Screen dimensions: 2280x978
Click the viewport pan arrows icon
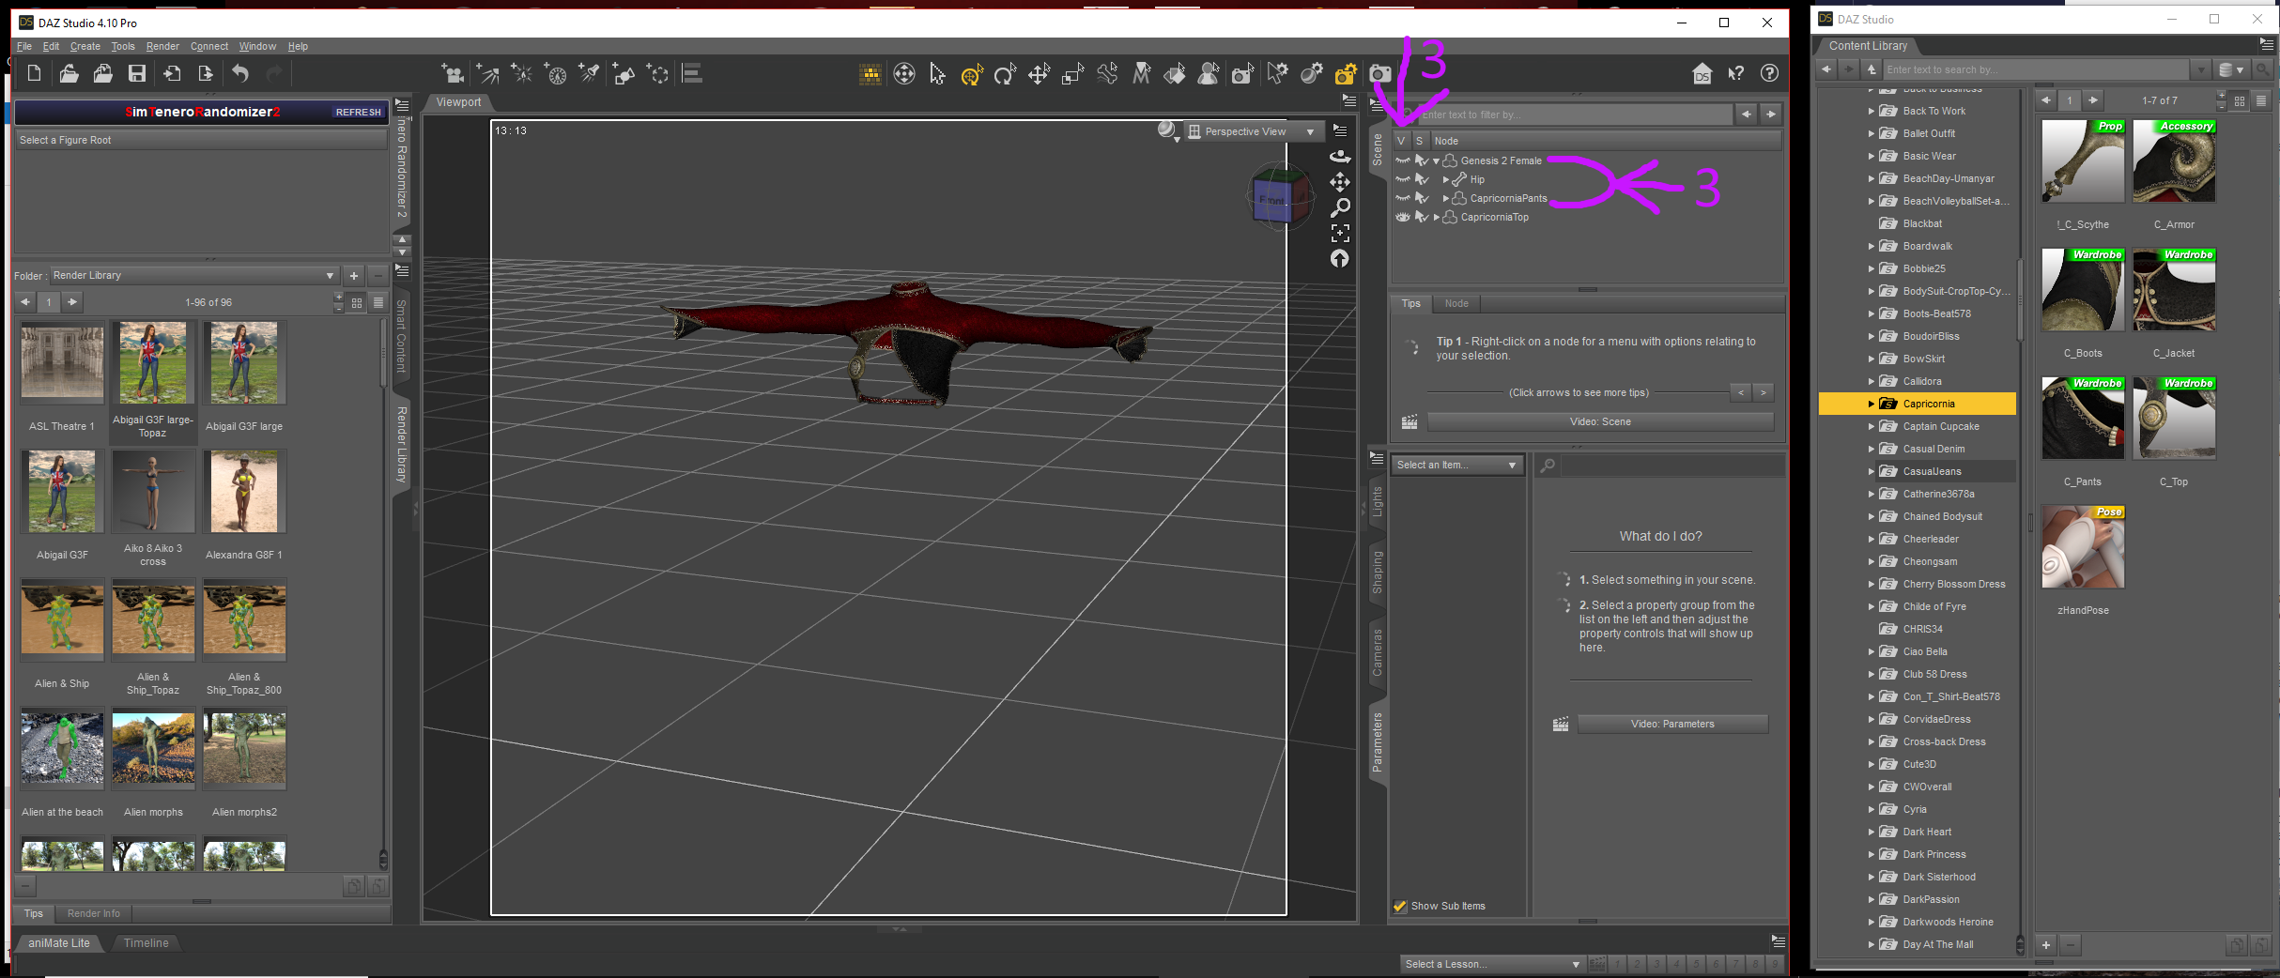click(x=1340, y=181)
